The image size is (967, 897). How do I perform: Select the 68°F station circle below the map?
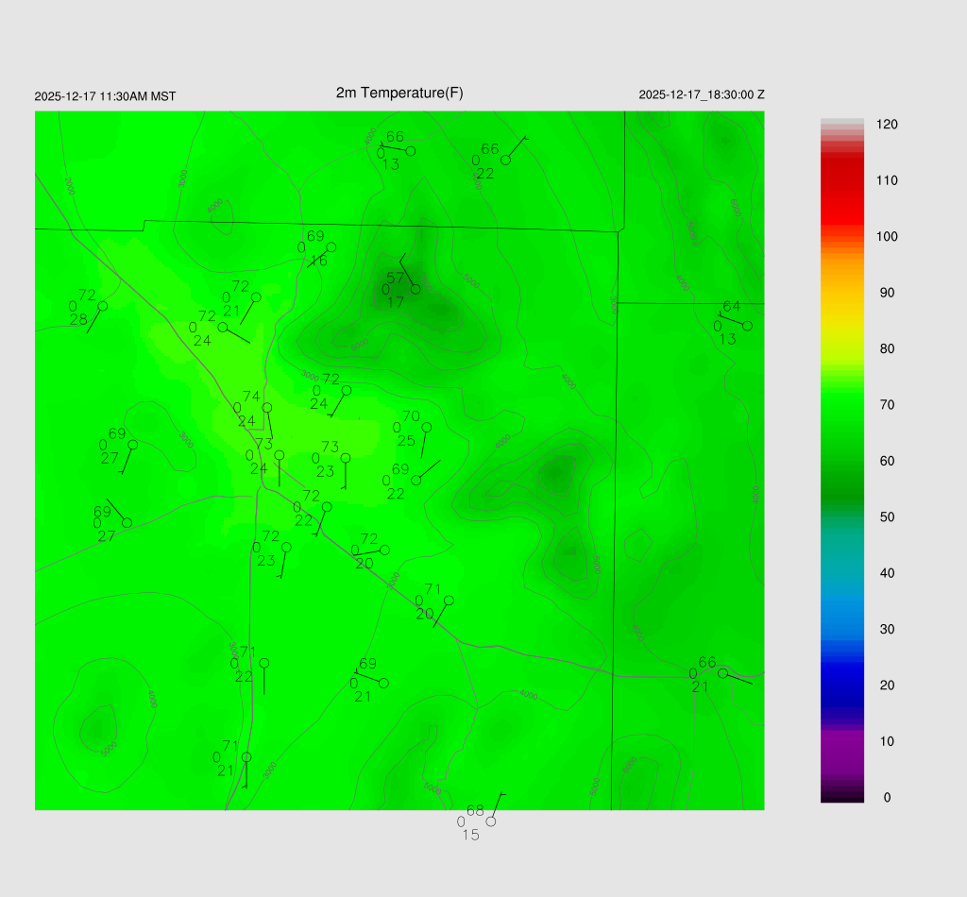(490, 821)
